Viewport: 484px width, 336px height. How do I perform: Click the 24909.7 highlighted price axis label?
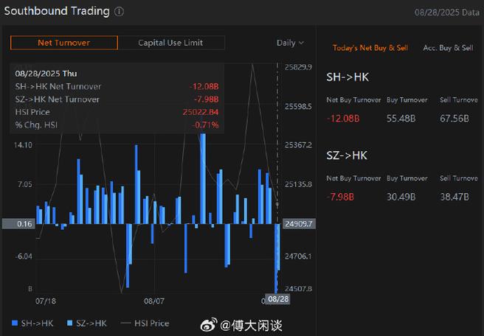[x=299, y=223]
